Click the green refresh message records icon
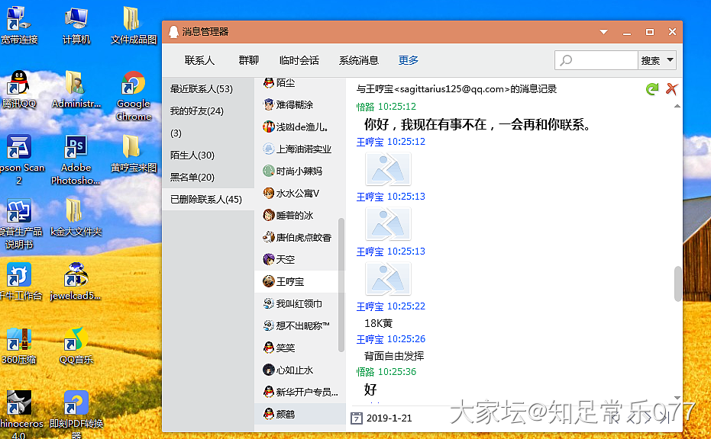 point(651,89)
